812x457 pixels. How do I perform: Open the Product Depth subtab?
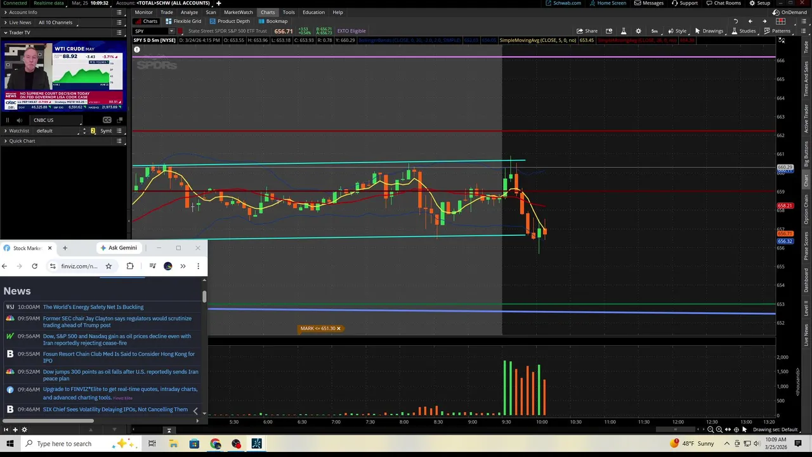click(230, 22)
